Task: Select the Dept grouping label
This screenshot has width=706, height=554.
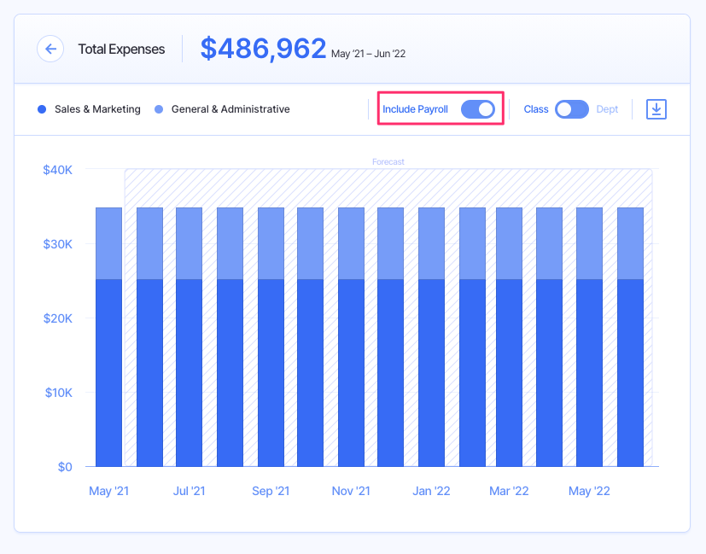Action: coord(607,109)
